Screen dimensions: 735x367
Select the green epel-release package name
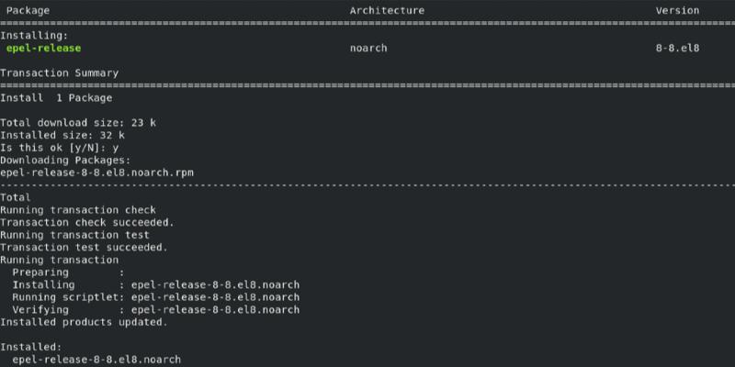(43, 48)
